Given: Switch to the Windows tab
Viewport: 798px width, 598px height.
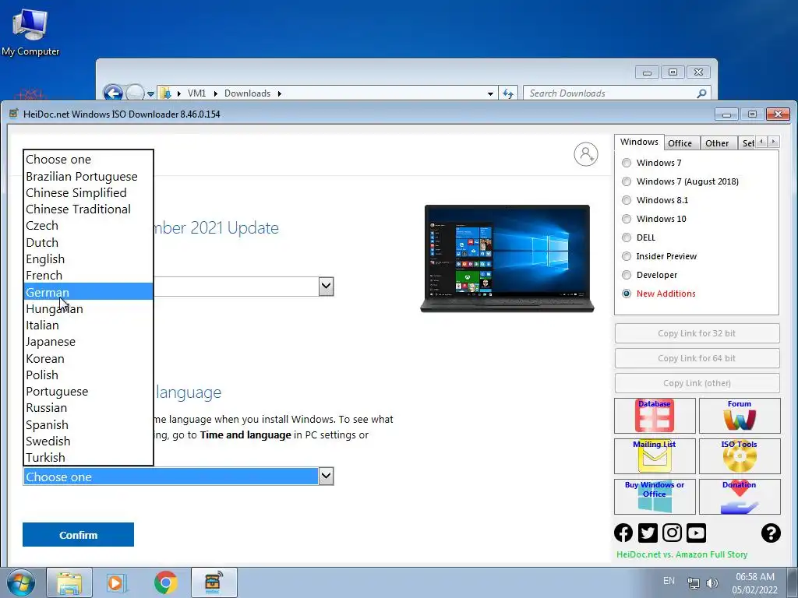Looking at the screenshot, I should point(639,142).
